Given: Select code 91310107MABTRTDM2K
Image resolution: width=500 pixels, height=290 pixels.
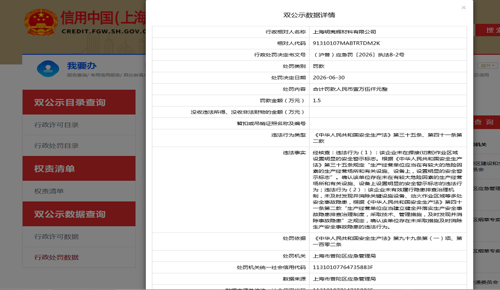Looking at the screenshot, I should (346, 43).
